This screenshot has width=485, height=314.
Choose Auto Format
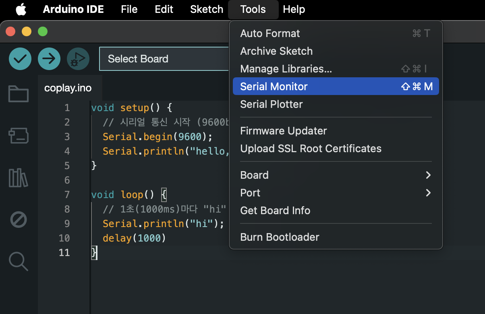[x=336, y=33]
